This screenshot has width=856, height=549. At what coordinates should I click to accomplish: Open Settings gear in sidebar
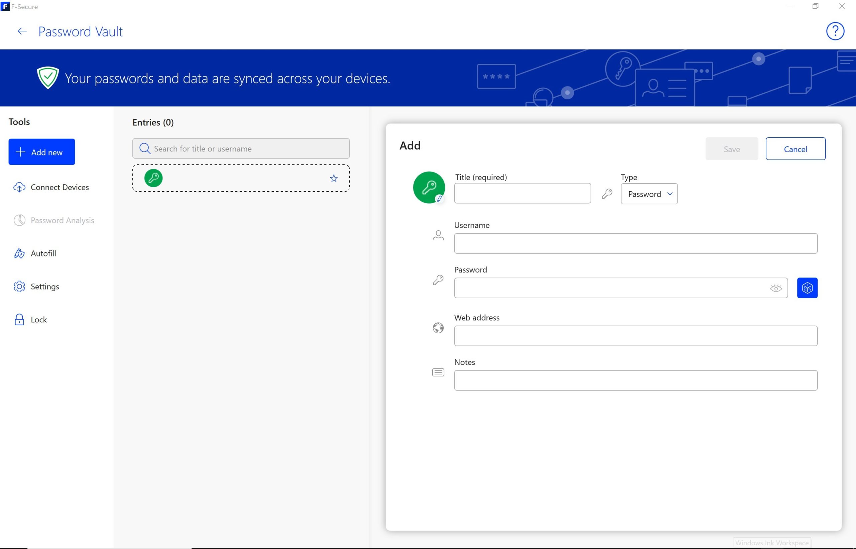[44, 287]
